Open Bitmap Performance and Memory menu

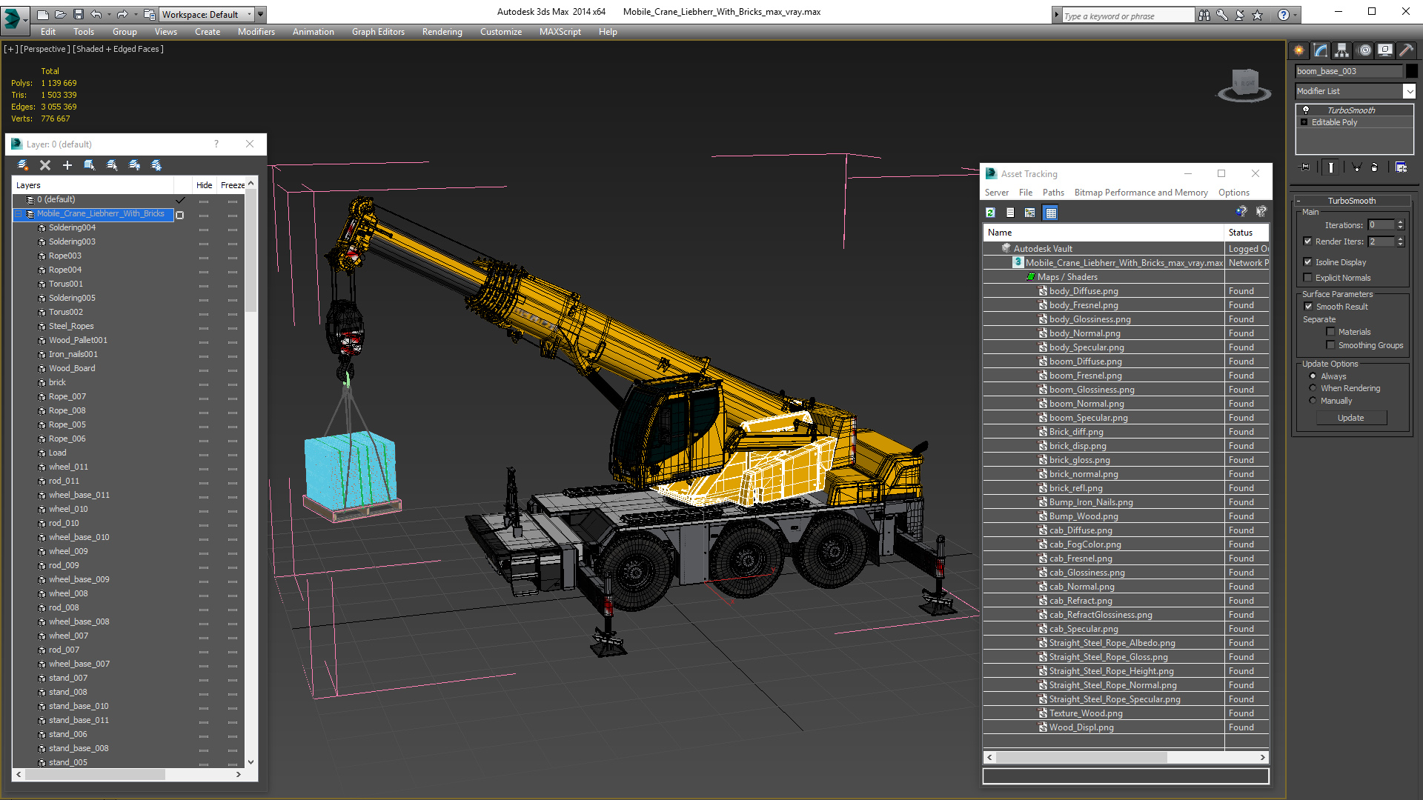(1141, 193)
